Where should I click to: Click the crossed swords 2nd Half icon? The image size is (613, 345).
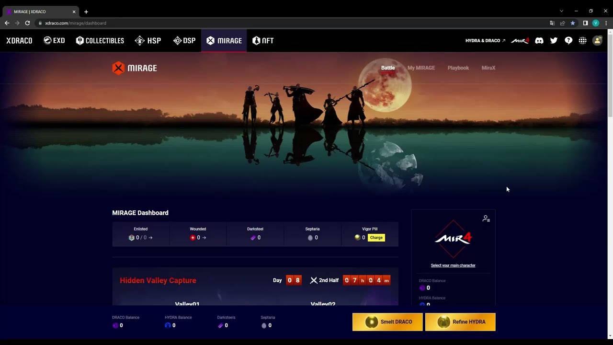click(314, 280)
